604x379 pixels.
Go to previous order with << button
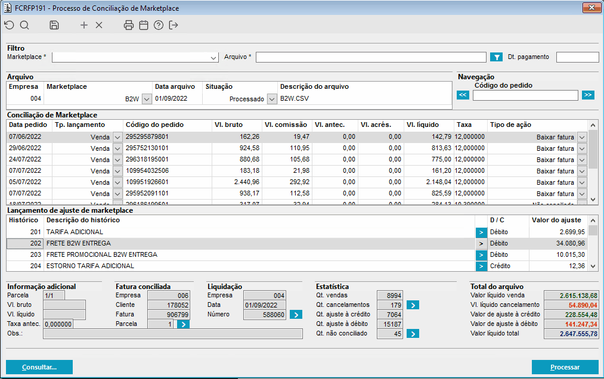[463, 95]
